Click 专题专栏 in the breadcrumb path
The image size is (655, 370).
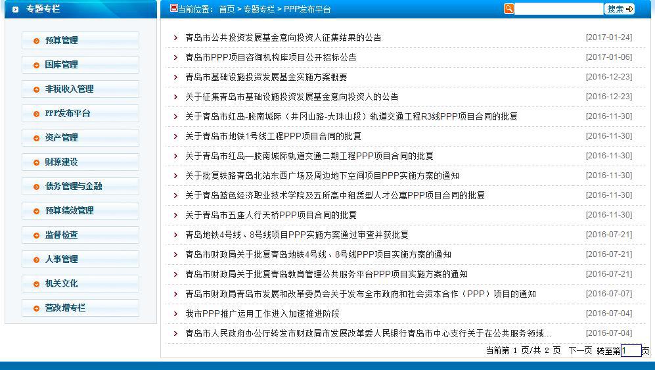click(x=259, y=10)
